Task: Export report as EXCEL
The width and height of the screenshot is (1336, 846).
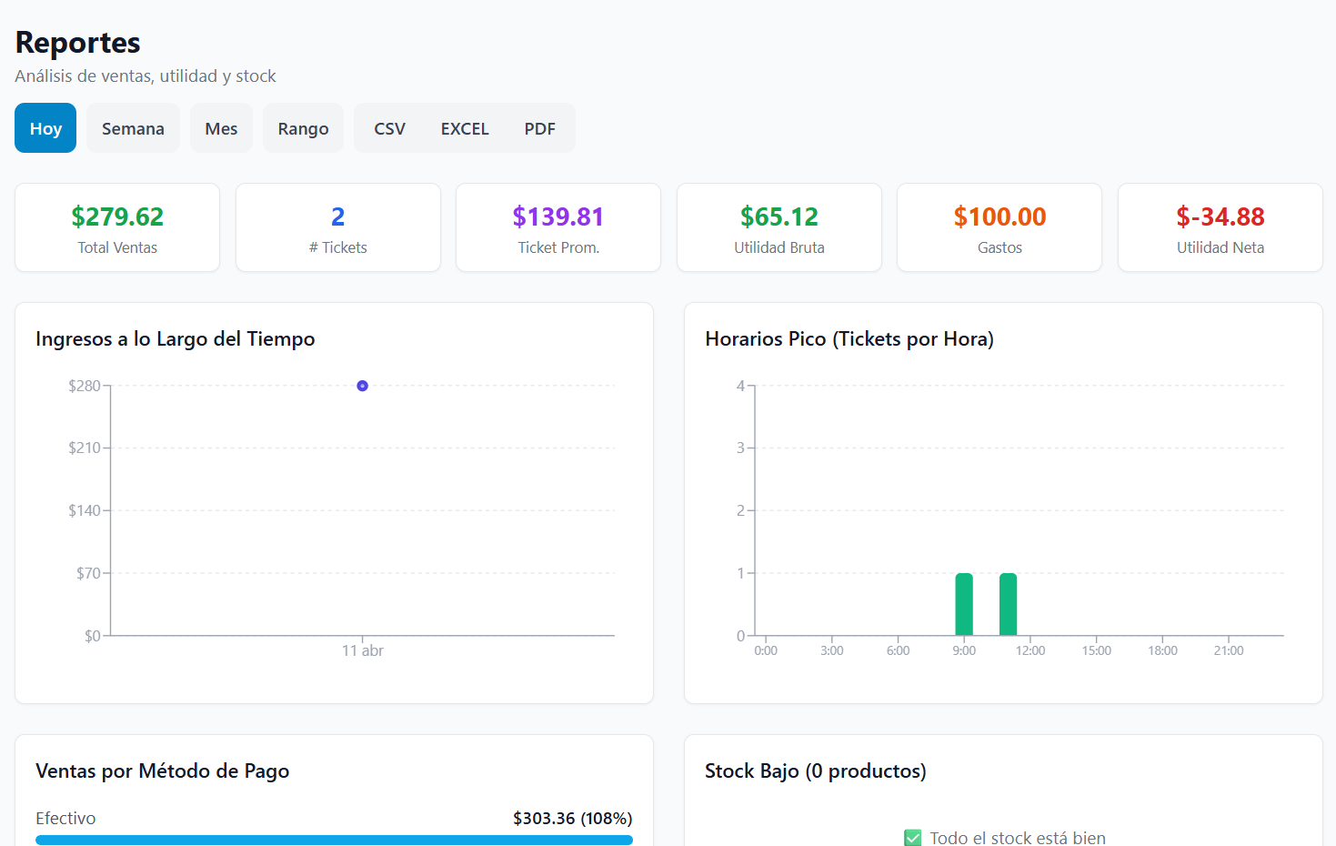Action: [x=465, y=128]
